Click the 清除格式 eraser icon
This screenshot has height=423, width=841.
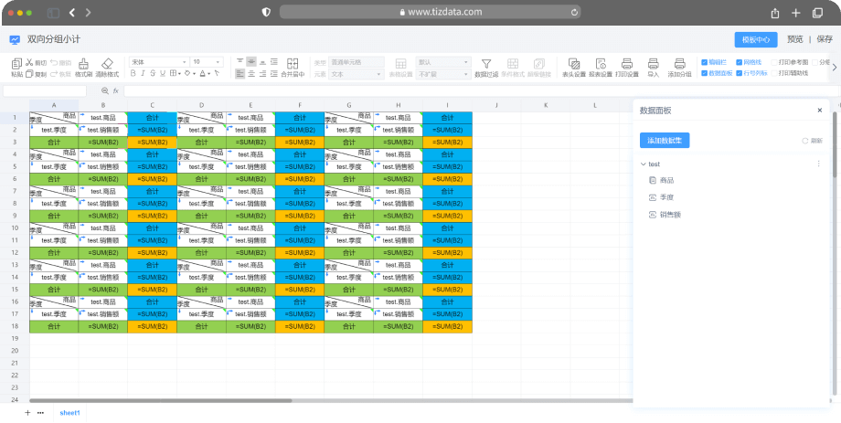coord(107,67)
